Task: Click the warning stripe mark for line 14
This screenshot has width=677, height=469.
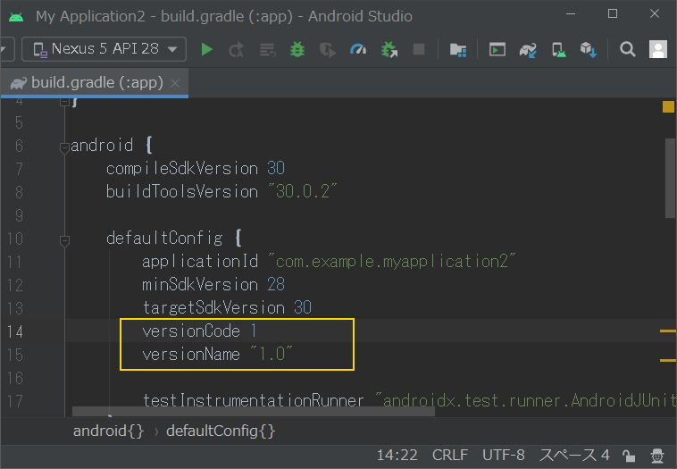Action: 668,331
